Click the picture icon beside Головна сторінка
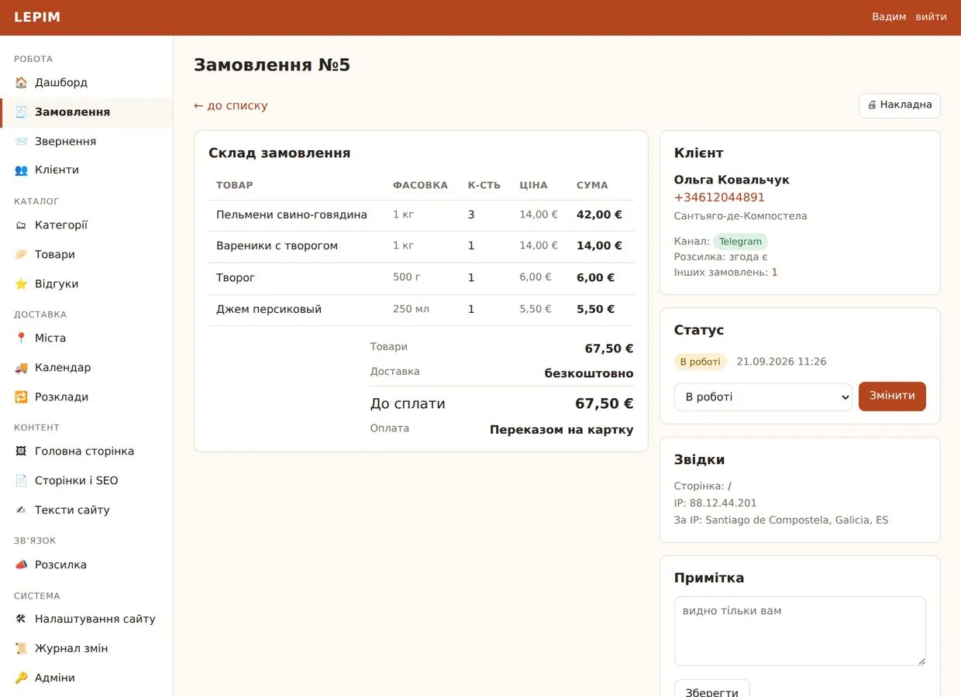Image resolution: width=961 pixels, height=697 pixels. click(x=21, y=451)
